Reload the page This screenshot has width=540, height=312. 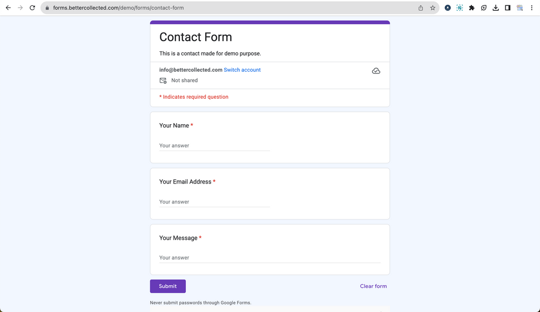point(32,8)
